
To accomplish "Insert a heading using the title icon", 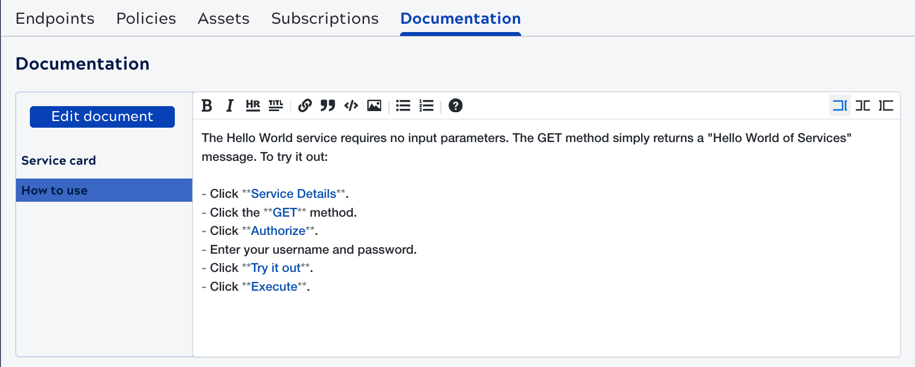I will pyautogui.click(x=275, y=106).
